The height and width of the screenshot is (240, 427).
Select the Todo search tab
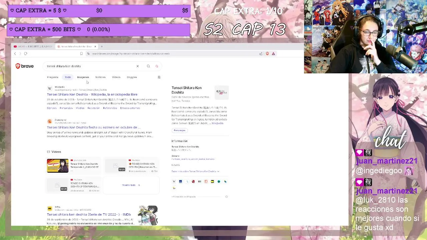pos(68,77)
